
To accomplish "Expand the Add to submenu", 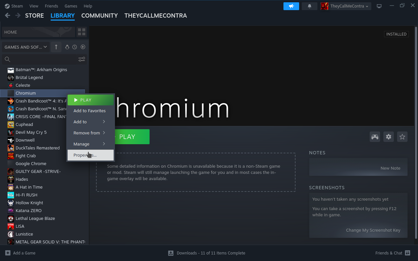I will point(90,122).
